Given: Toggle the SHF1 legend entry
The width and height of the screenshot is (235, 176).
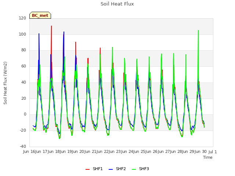Looking at the screenshot, I should tap(94, 169).
